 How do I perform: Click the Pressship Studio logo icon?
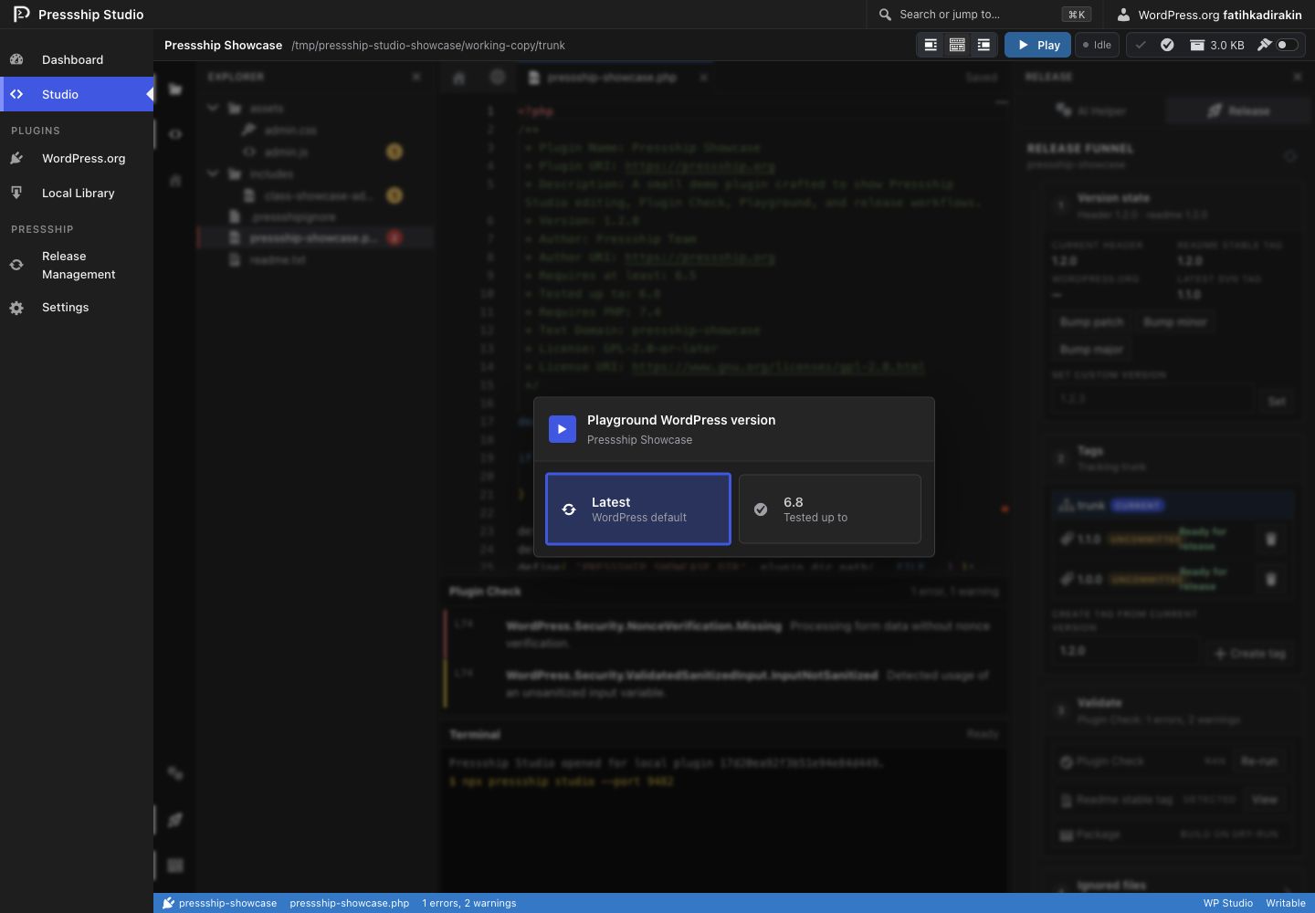pos(21,14)
